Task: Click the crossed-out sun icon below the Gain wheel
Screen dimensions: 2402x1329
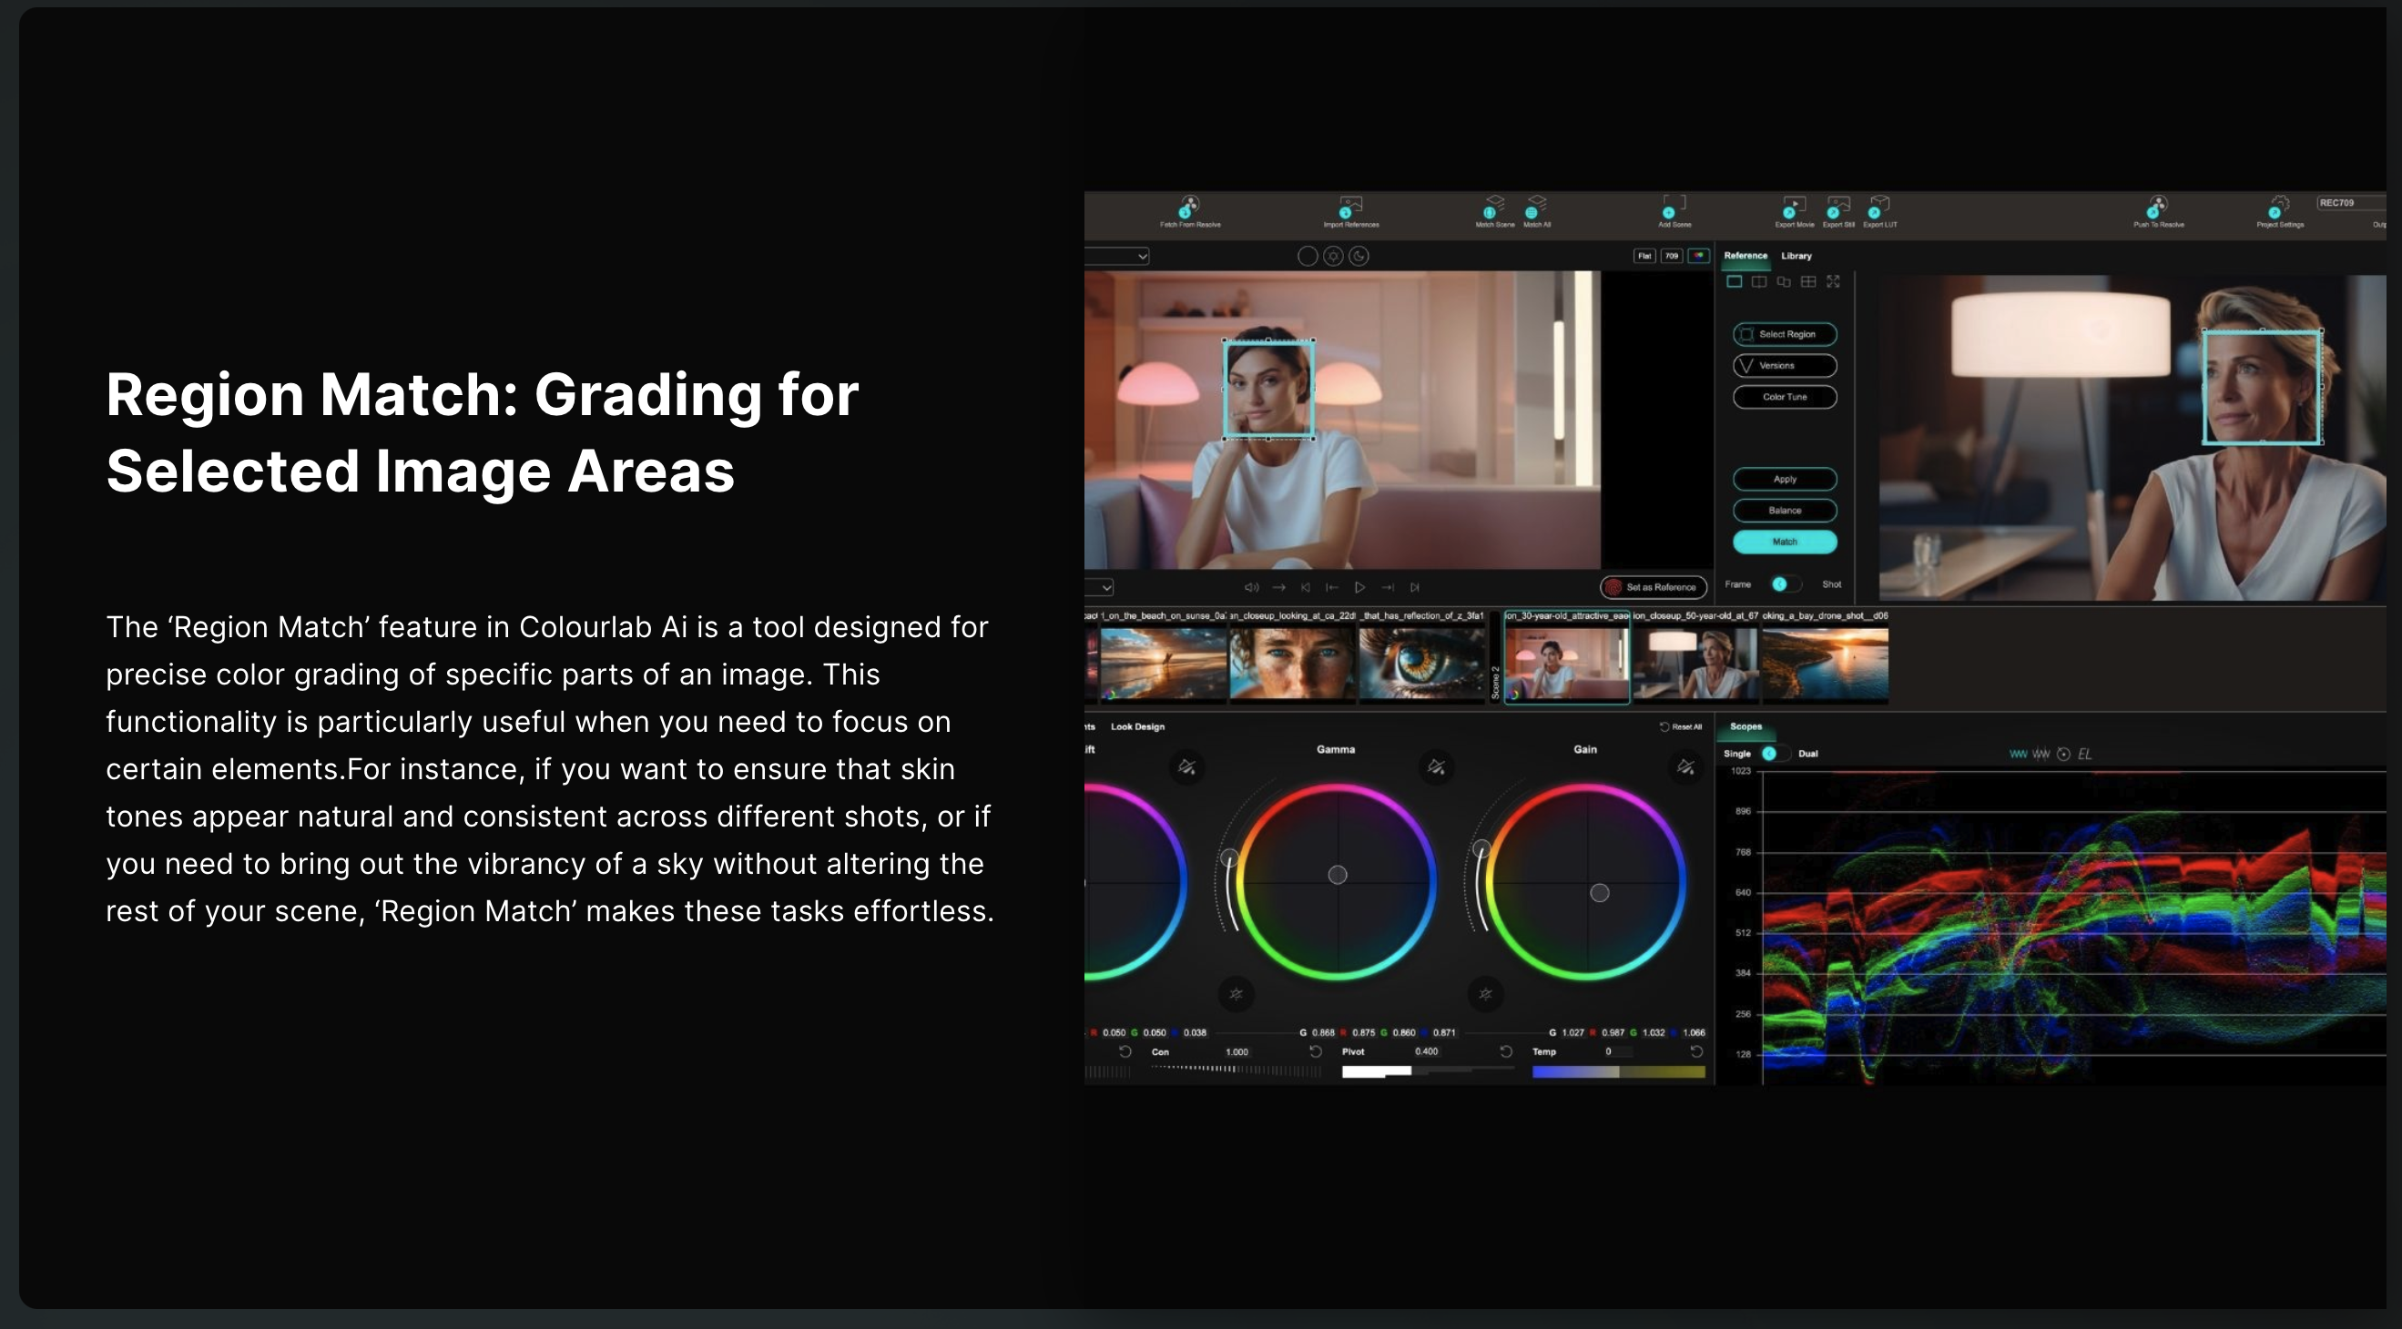Action: click(x=1485, y=994)
